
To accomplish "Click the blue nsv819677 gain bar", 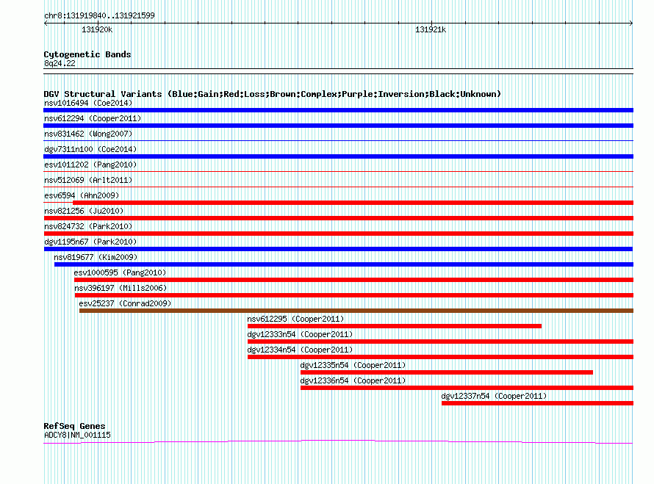I will click(344, 264).
